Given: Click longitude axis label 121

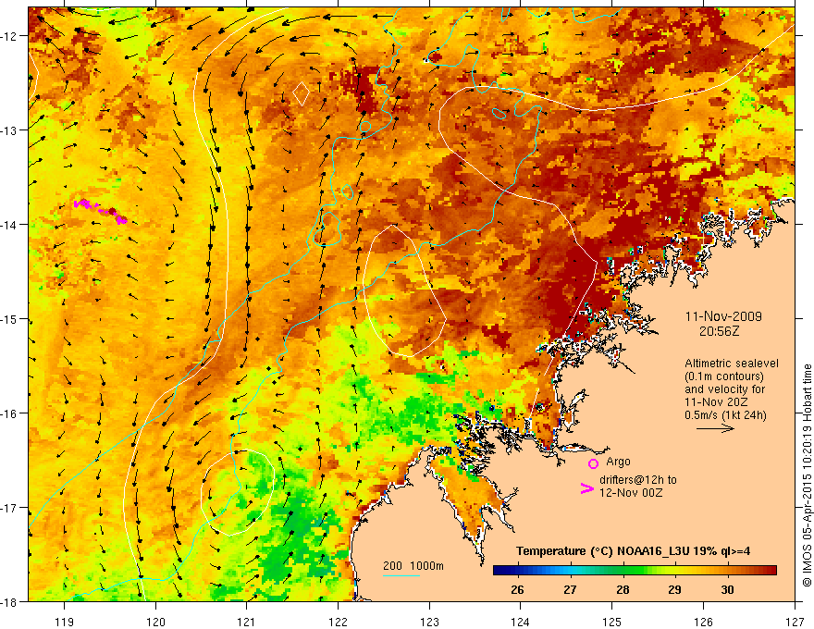Looking at the screenshot, I should [247, 623].
